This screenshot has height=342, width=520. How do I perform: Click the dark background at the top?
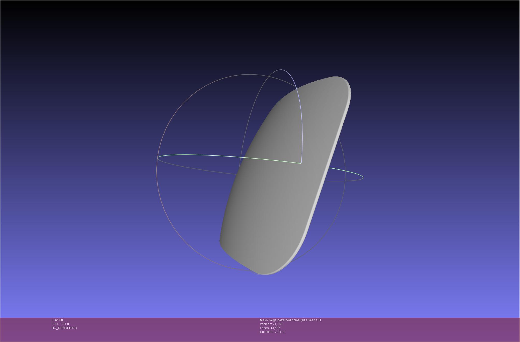(259, 21)
